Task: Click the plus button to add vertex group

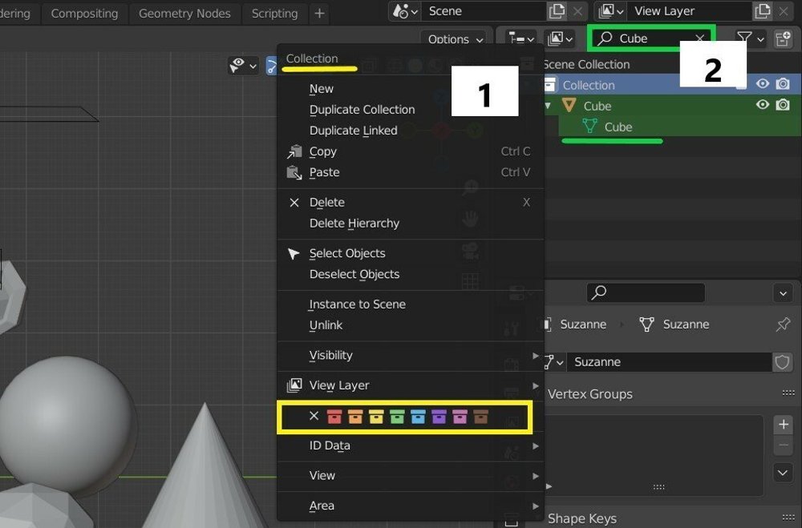Action: (783, 425)
